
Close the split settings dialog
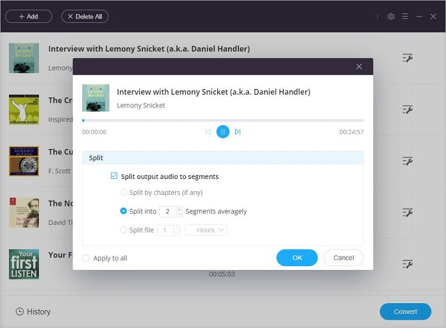coord(359,66)
